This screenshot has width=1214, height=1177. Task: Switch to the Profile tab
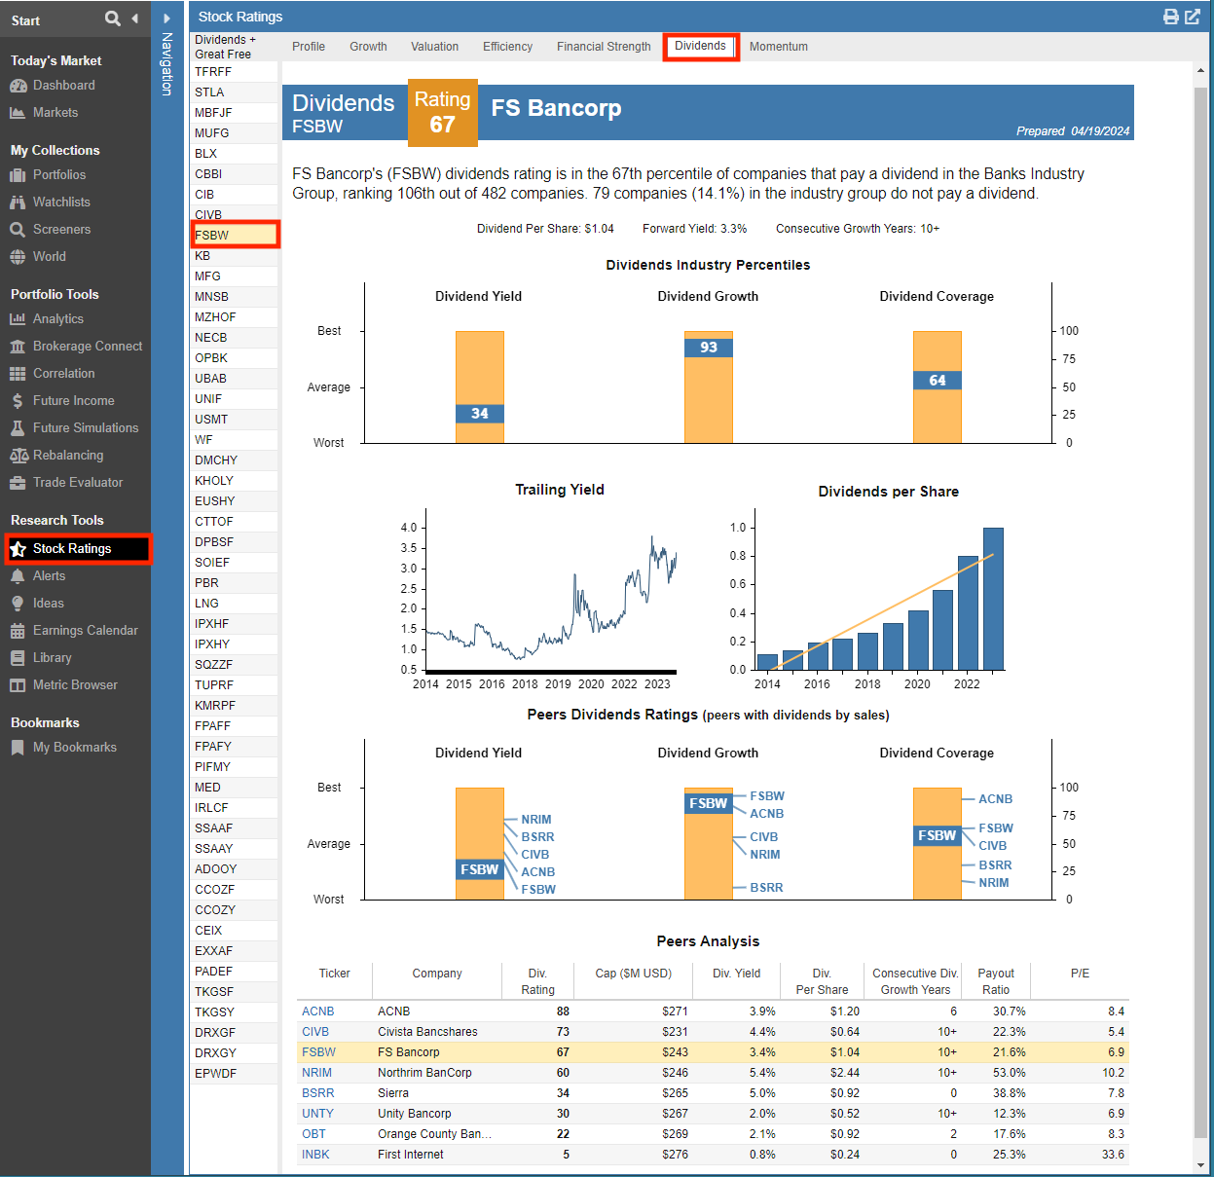[309, 47]
